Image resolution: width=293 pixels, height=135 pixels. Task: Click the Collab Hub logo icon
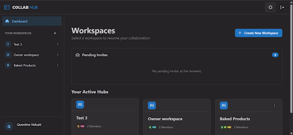point(7,7)
